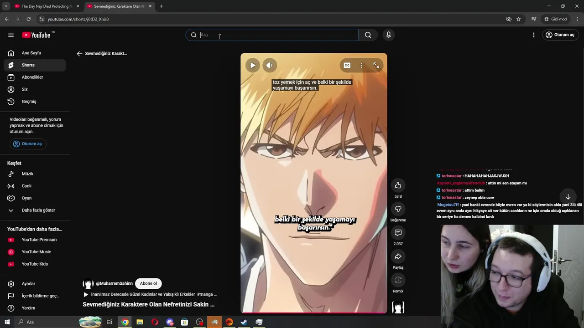Open the sound thumbnail below Remix
This screenshot has width=584, height=328.
click(x=398, y=307)
